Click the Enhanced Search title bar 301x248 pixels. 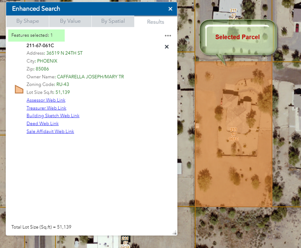coord(84,9)
